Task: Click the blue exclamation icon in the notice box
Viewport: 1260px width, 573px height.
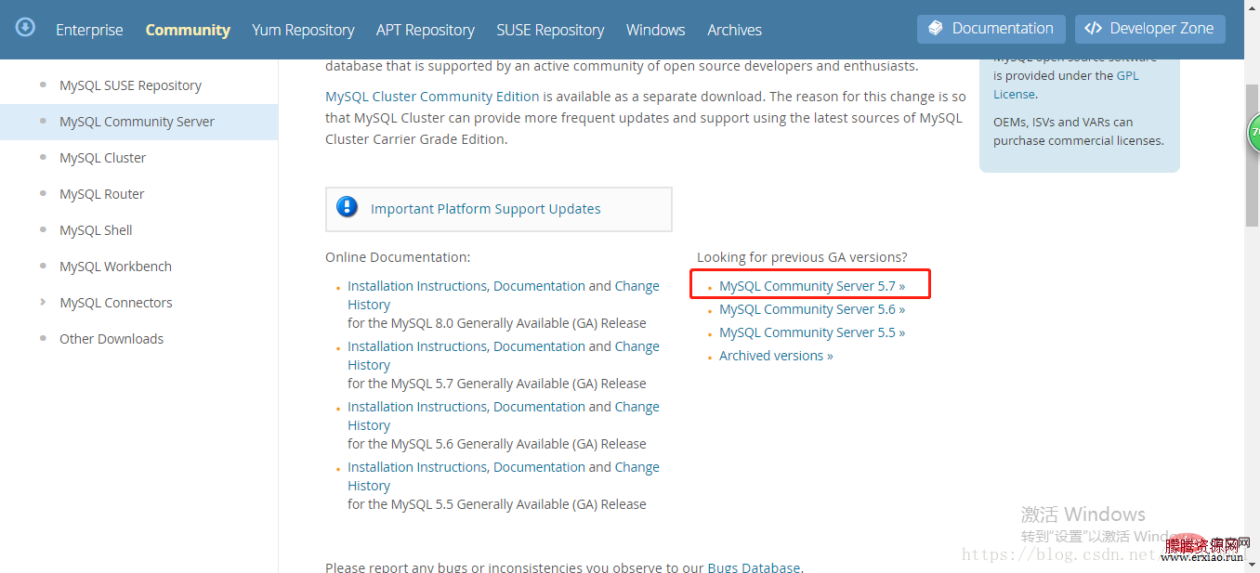Action: coord(348,207)
